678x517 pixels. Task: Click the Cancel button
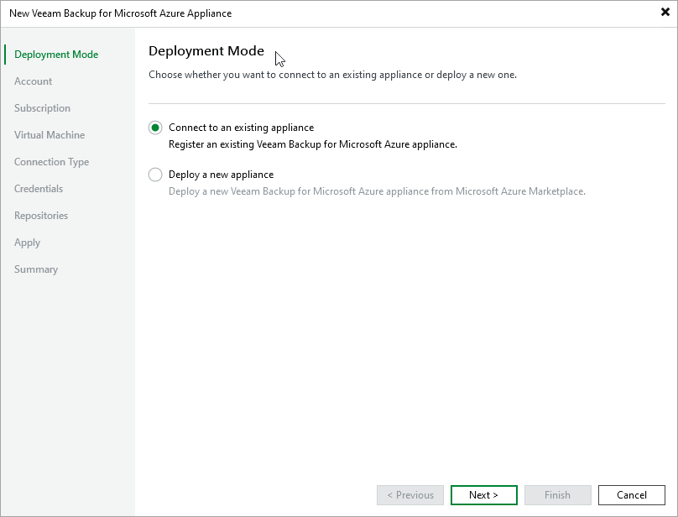pos(632,495)
